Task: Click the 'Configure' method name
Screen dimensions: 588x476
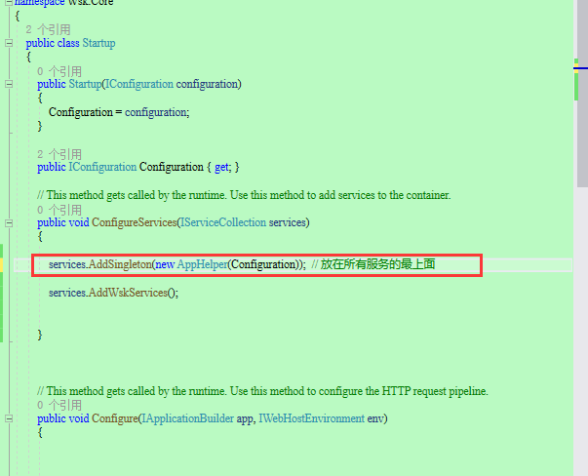Action: [115, 418]
